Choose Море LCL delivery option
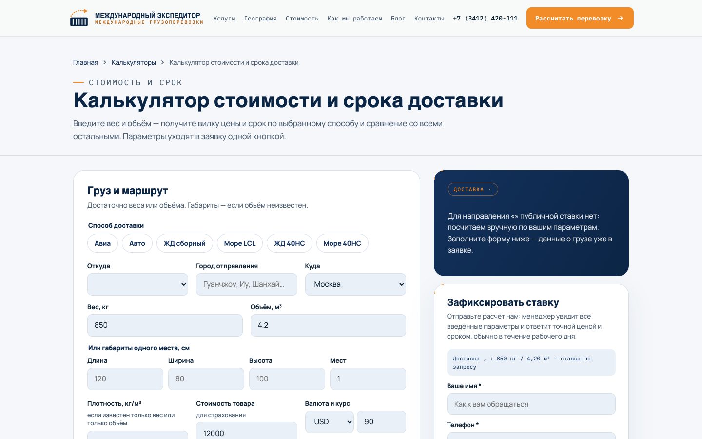 click(x=239, y=243)
